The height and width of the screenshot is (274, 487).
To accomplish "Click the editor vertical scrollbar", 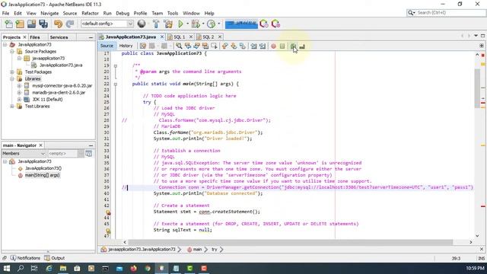I will pos(477,88).
